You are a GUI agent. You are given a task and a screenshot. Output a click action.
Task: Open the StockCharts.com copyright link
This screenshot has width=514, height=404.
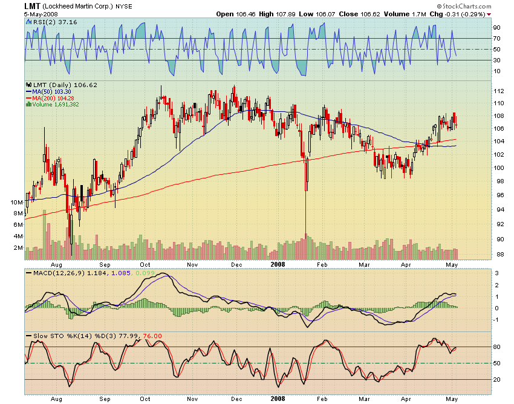pyautogui.click(x=464, y=6)
